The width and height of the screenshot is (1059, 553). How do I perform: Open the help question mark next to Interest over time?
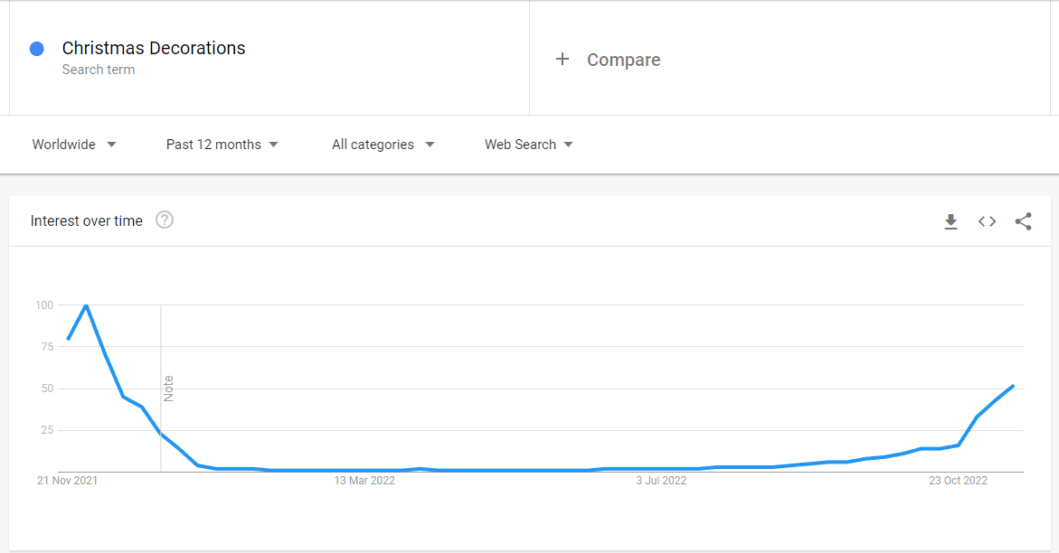(164, 220)
